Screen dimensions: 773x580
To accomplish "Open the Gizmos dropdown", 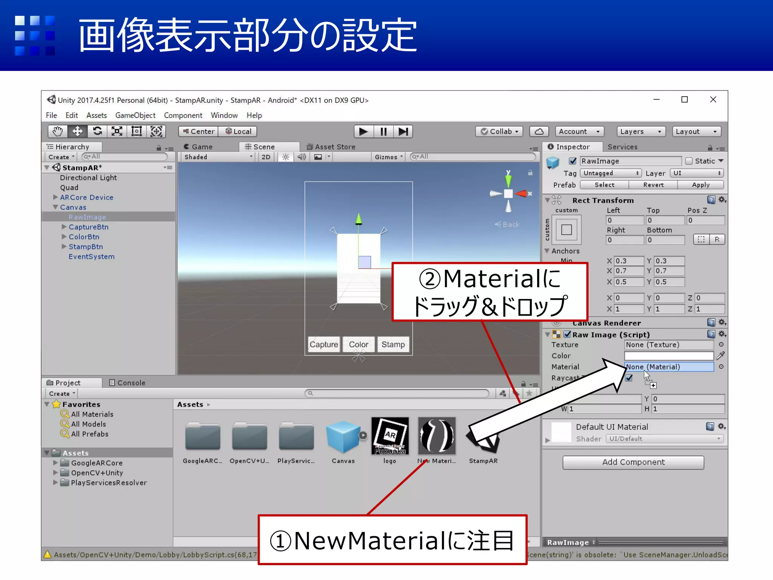I will click(389, 157).
